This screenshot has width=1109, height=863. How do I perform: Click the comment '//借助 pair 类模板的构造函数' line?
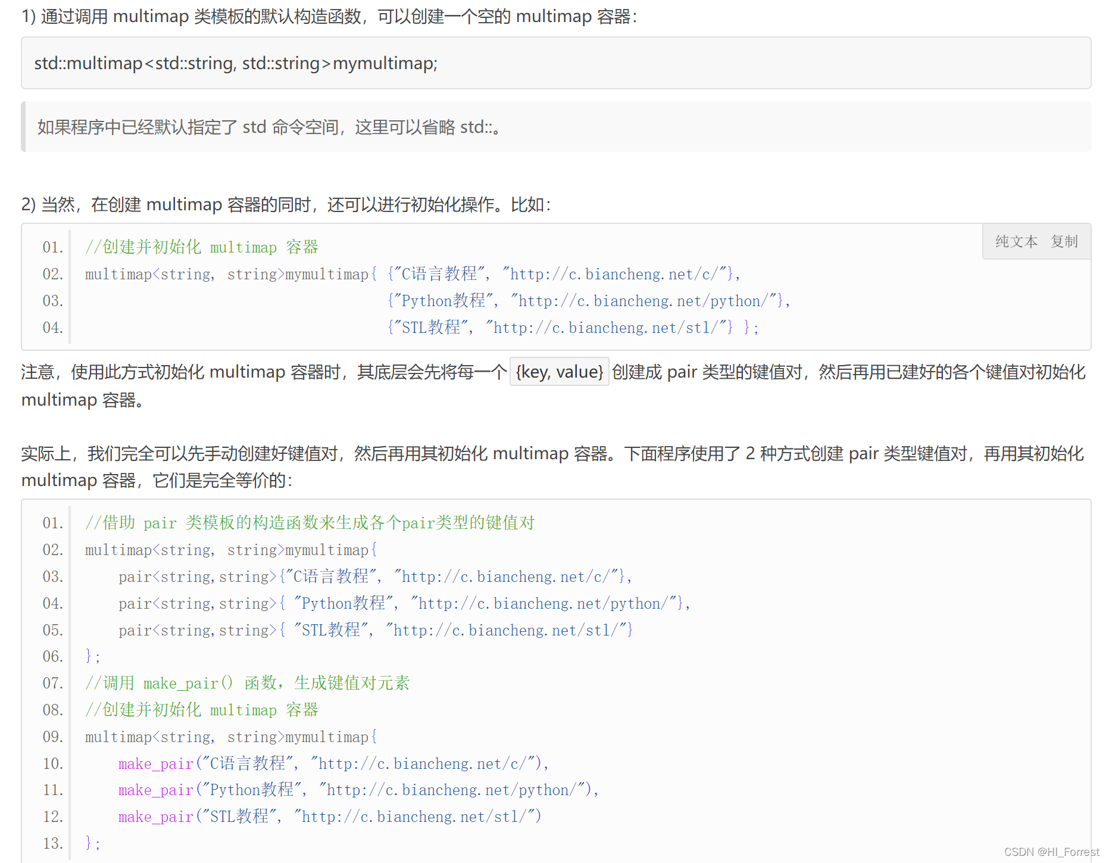310,523
